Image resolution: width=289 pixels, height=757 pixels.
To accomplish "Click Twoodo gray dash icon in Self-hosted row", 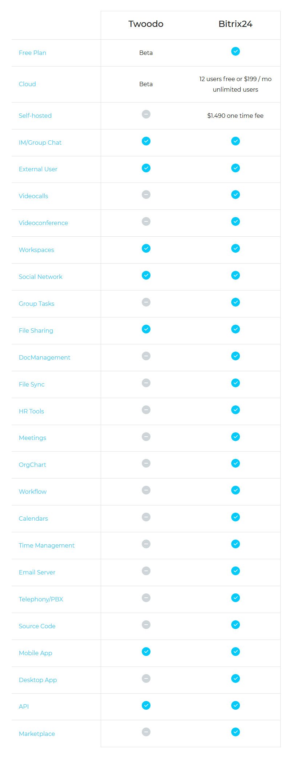I will coord(146,114).
